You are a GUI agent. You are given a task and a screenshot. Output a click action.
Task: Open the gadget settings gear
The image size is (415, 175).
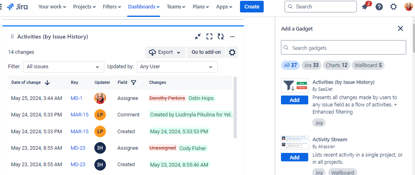[x=232, y=52]
